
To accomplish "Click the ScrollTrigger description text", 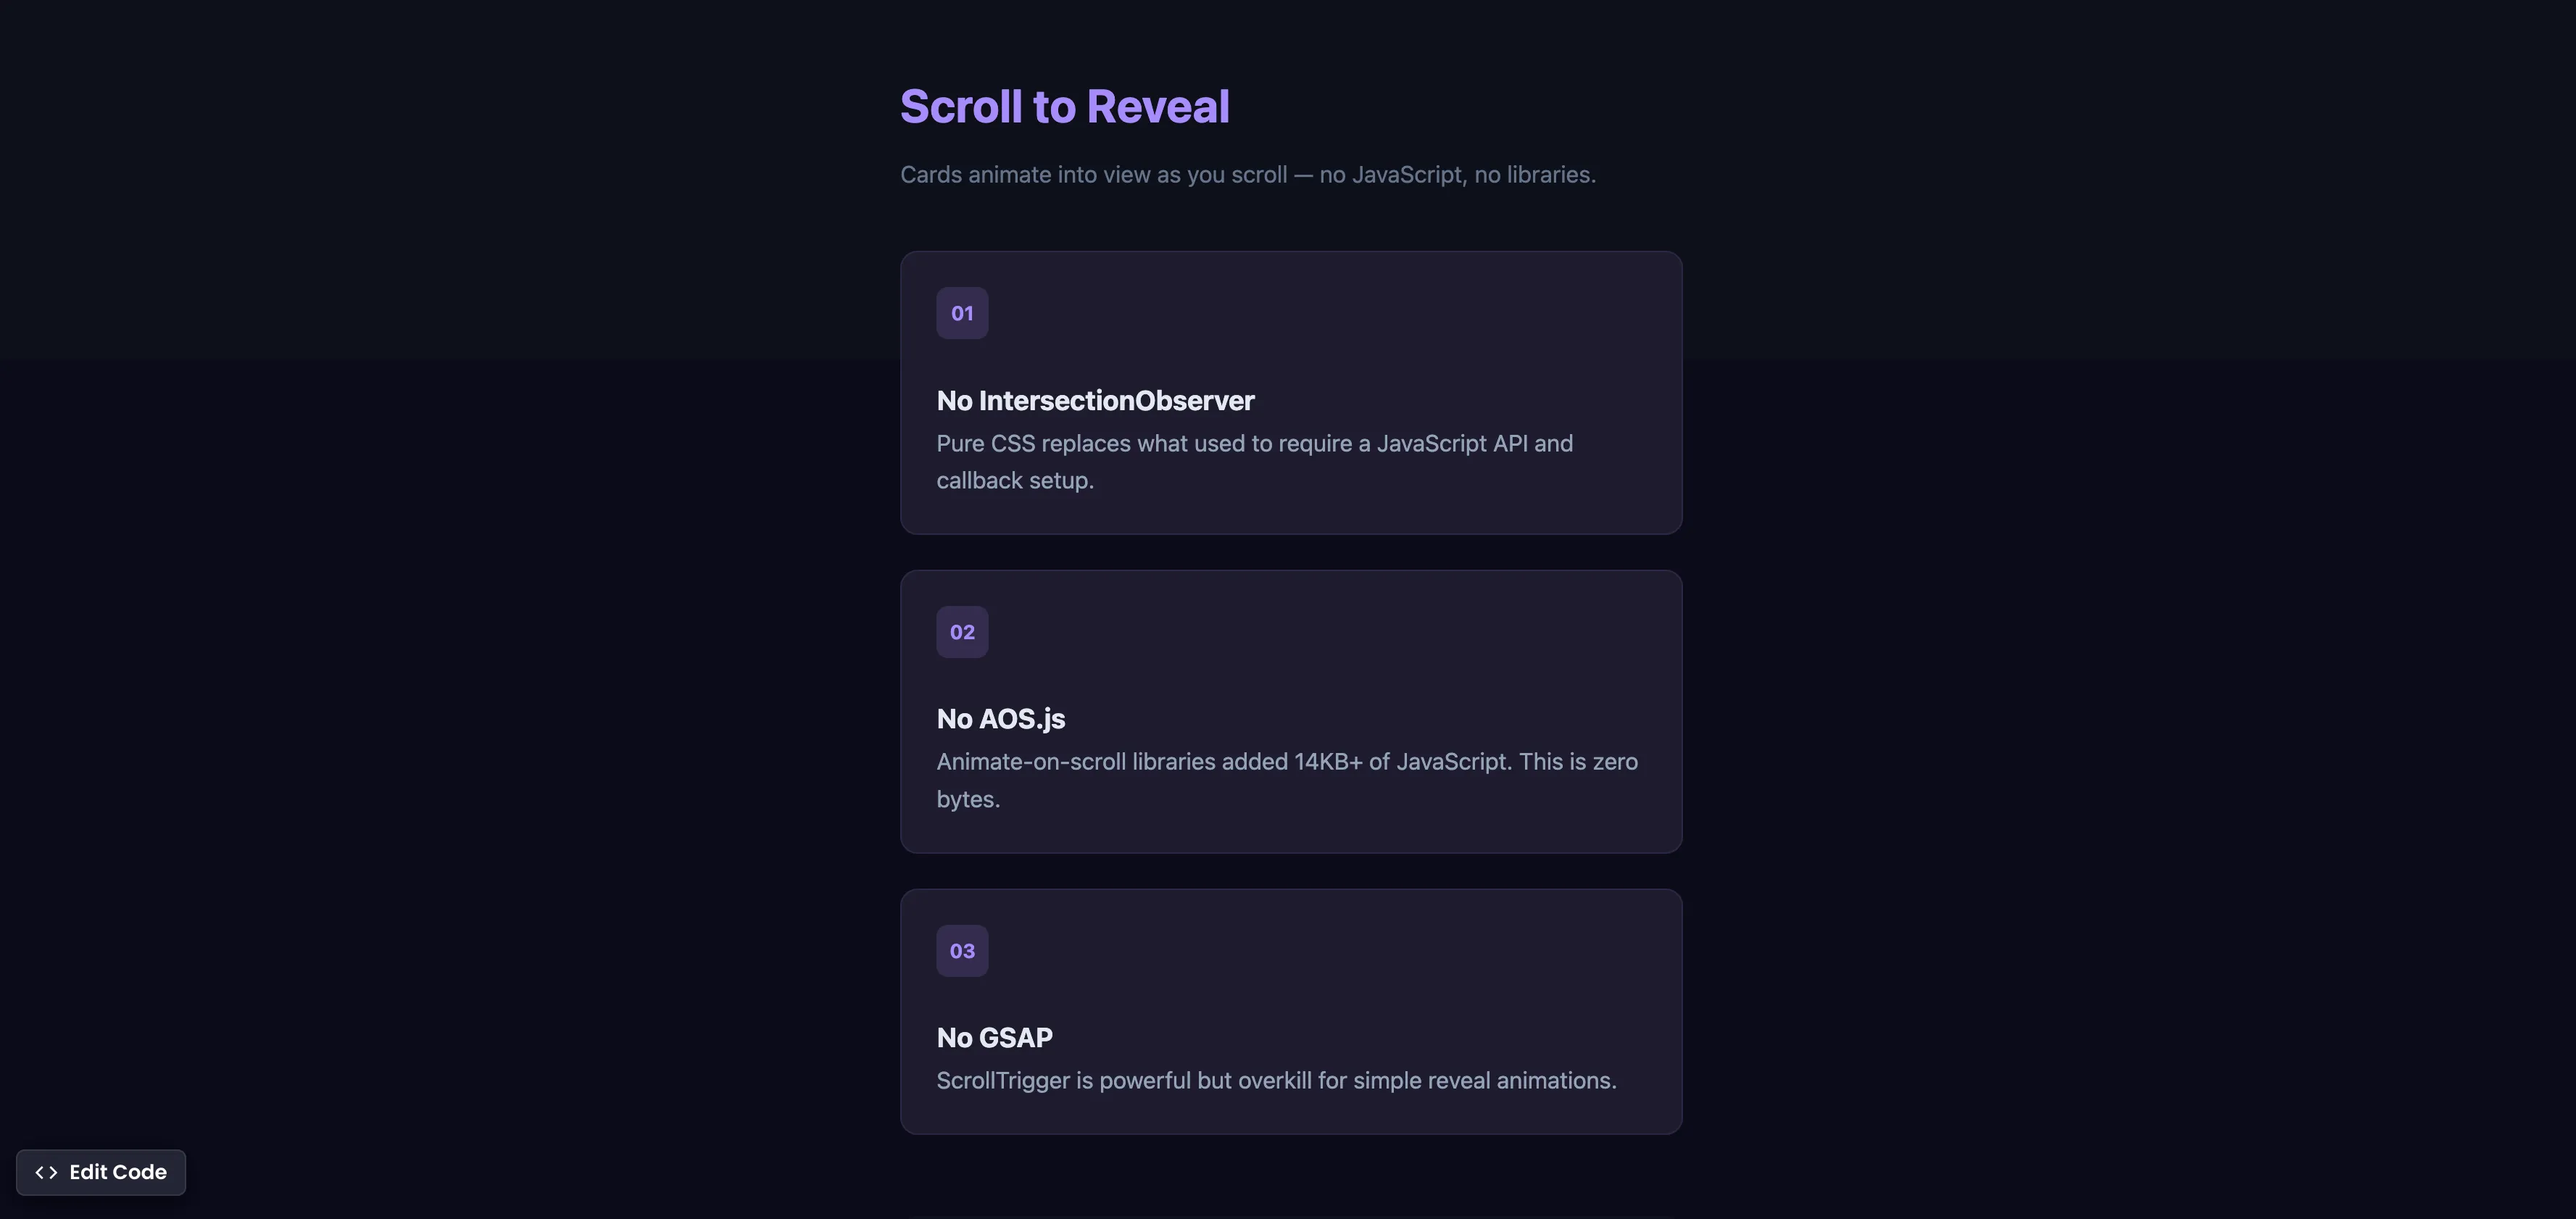I will [x=1276, y=1081].
